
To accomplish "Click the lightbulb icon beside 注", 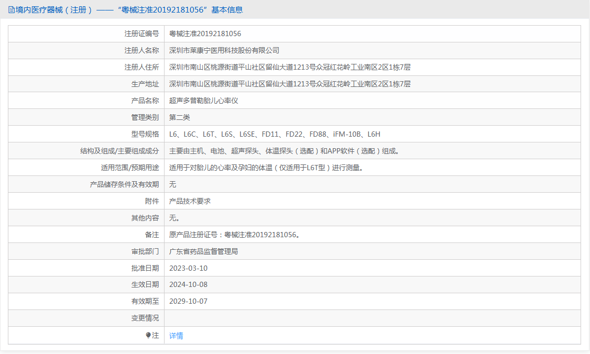I will click(x=148, y=335).
